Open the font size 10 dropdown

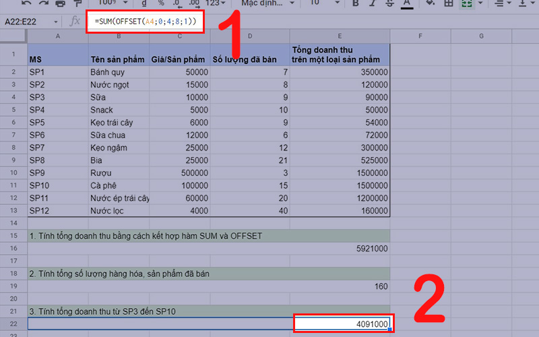click(325, 3)
